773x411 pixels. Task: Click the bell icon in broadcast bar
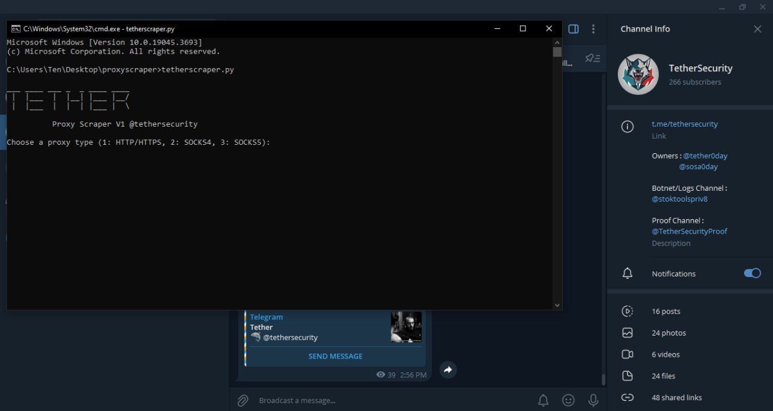coord(544,400)
